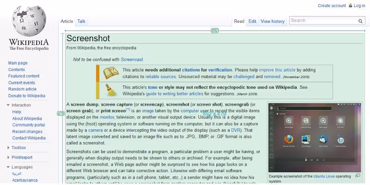
Task: Click the footnote [1] reference
Action: 128,109
